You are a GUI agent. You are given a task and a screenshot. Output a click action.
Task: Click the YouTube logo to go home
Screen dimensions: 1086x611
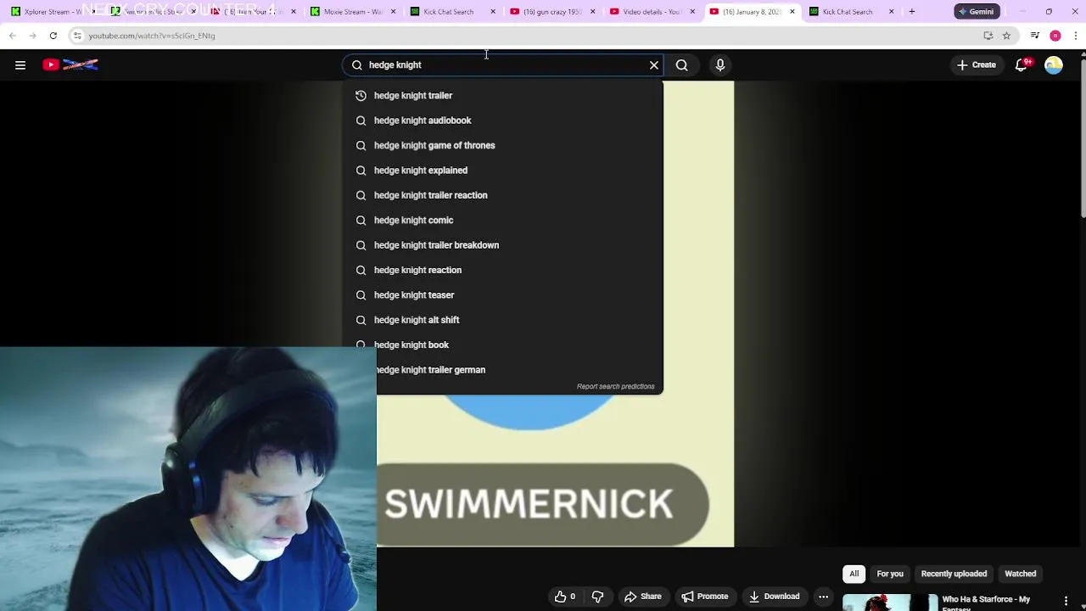click(x=70, y=64)
